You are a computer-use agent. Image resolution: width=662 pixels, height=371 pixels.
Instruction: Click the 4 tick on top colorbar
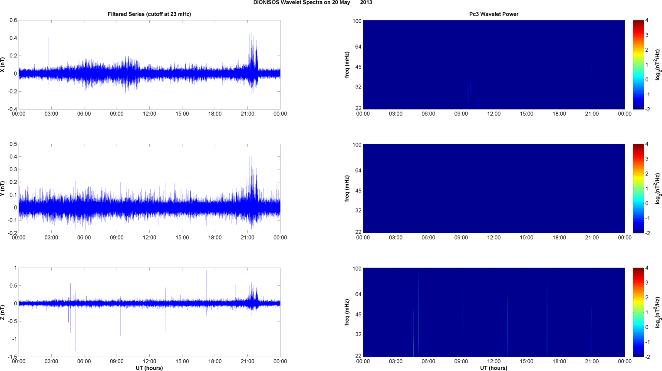647,20
